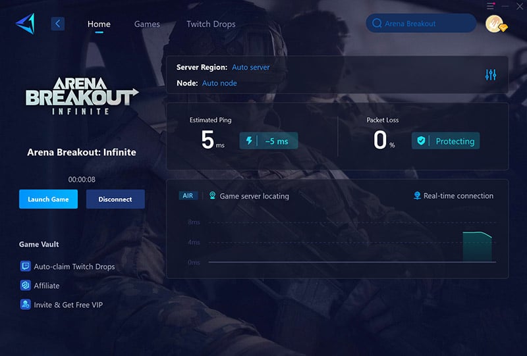Click the Protecting packet loss badge
The image size is (527, 356).
click(446, 140)
